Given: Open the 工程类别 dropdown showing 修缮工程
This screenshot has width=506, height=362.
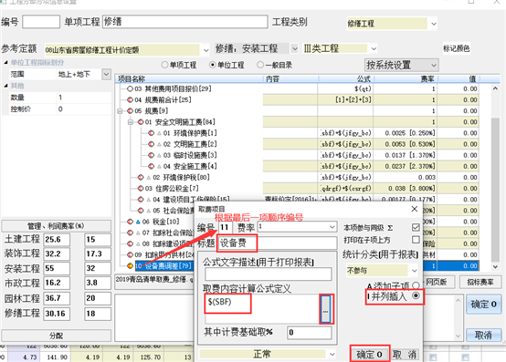Looking at the screenshot, I should coord(434,24).
